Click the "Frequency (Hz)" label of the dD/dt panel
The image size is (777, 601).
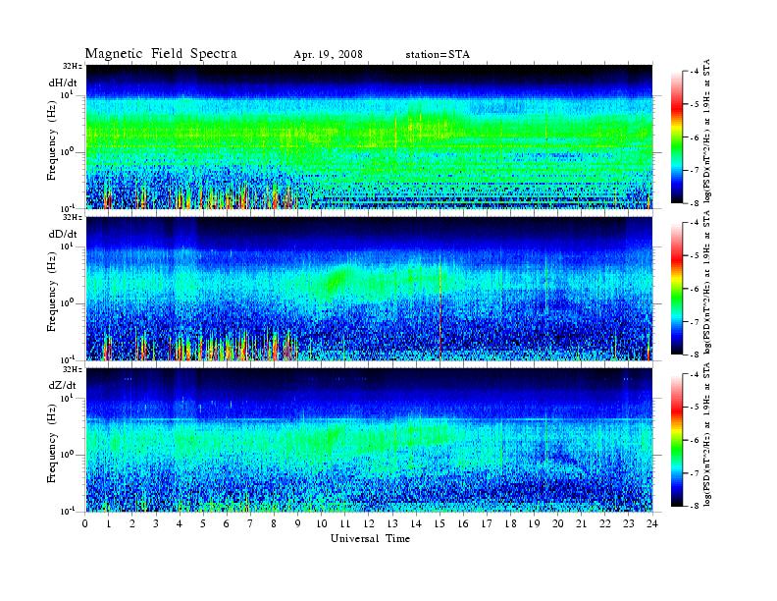click(52, 292)
